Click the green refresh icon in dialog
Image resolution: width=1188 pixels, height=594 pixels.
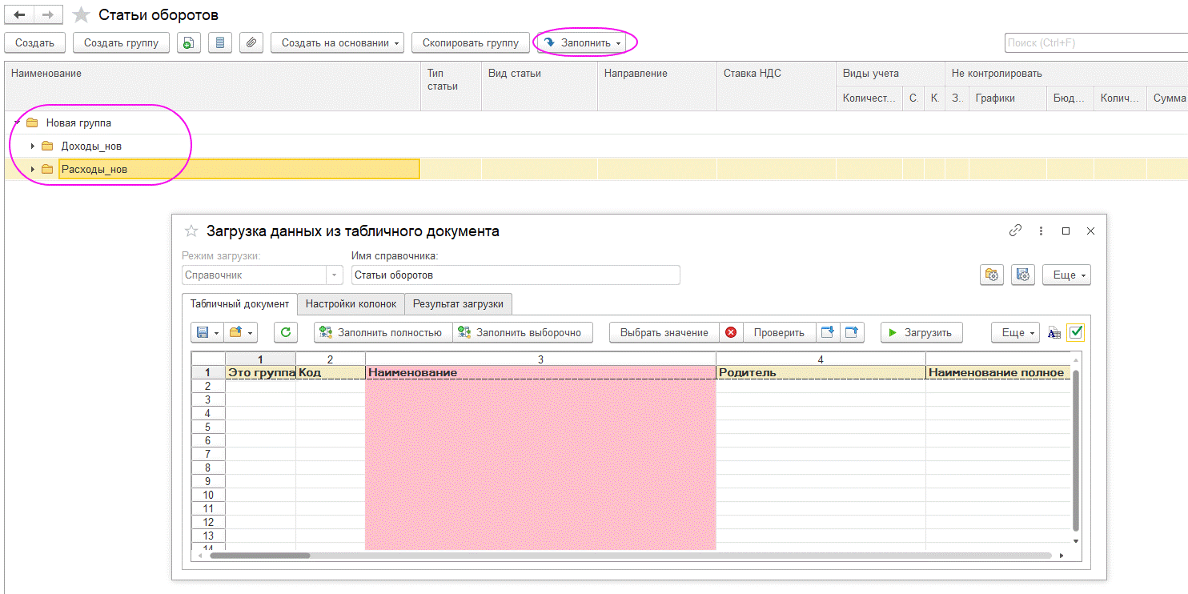pyautogui.click(x=286, y=332)
